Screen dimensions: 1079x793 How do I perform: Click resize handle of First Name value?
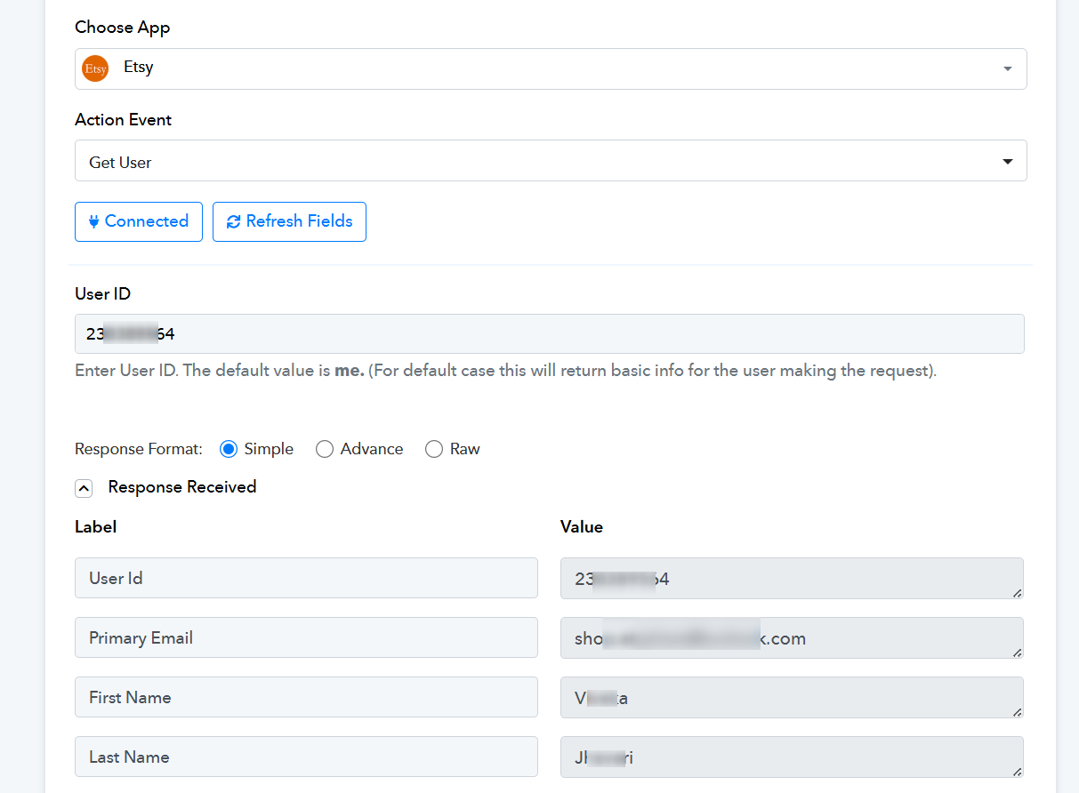tap(1017, 711)
